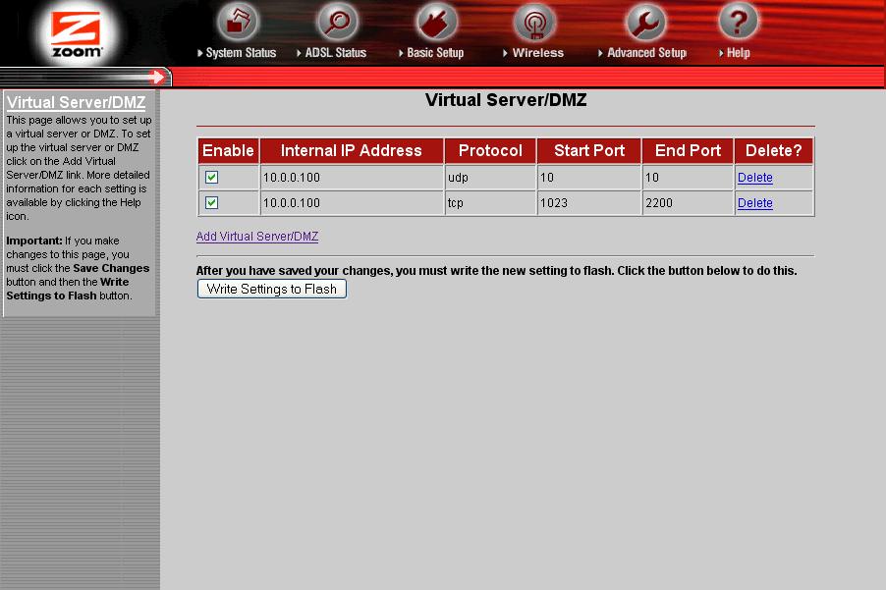Click the Internal IP Address column header

(x=352, y=151)
